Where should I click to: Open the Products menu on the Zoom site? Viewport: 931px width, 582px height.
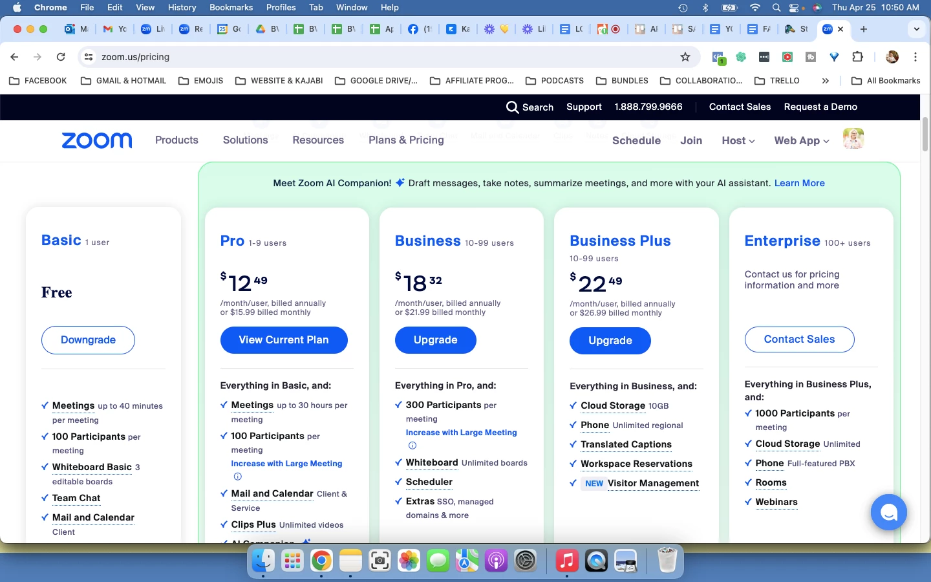coord(177,140)
